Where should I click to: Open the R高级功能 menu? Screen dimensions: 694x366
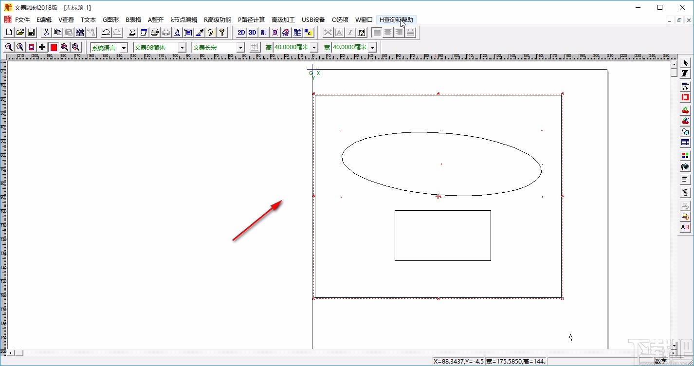(218, 20)
